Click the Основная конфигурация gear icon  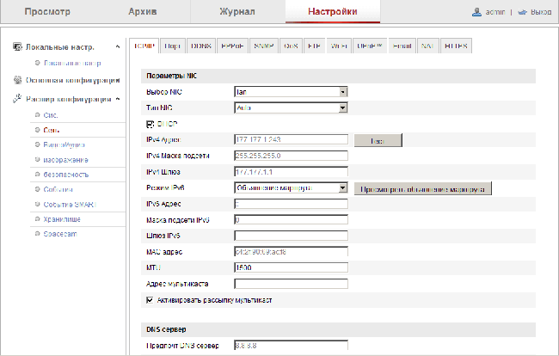[x=17, y=80]
